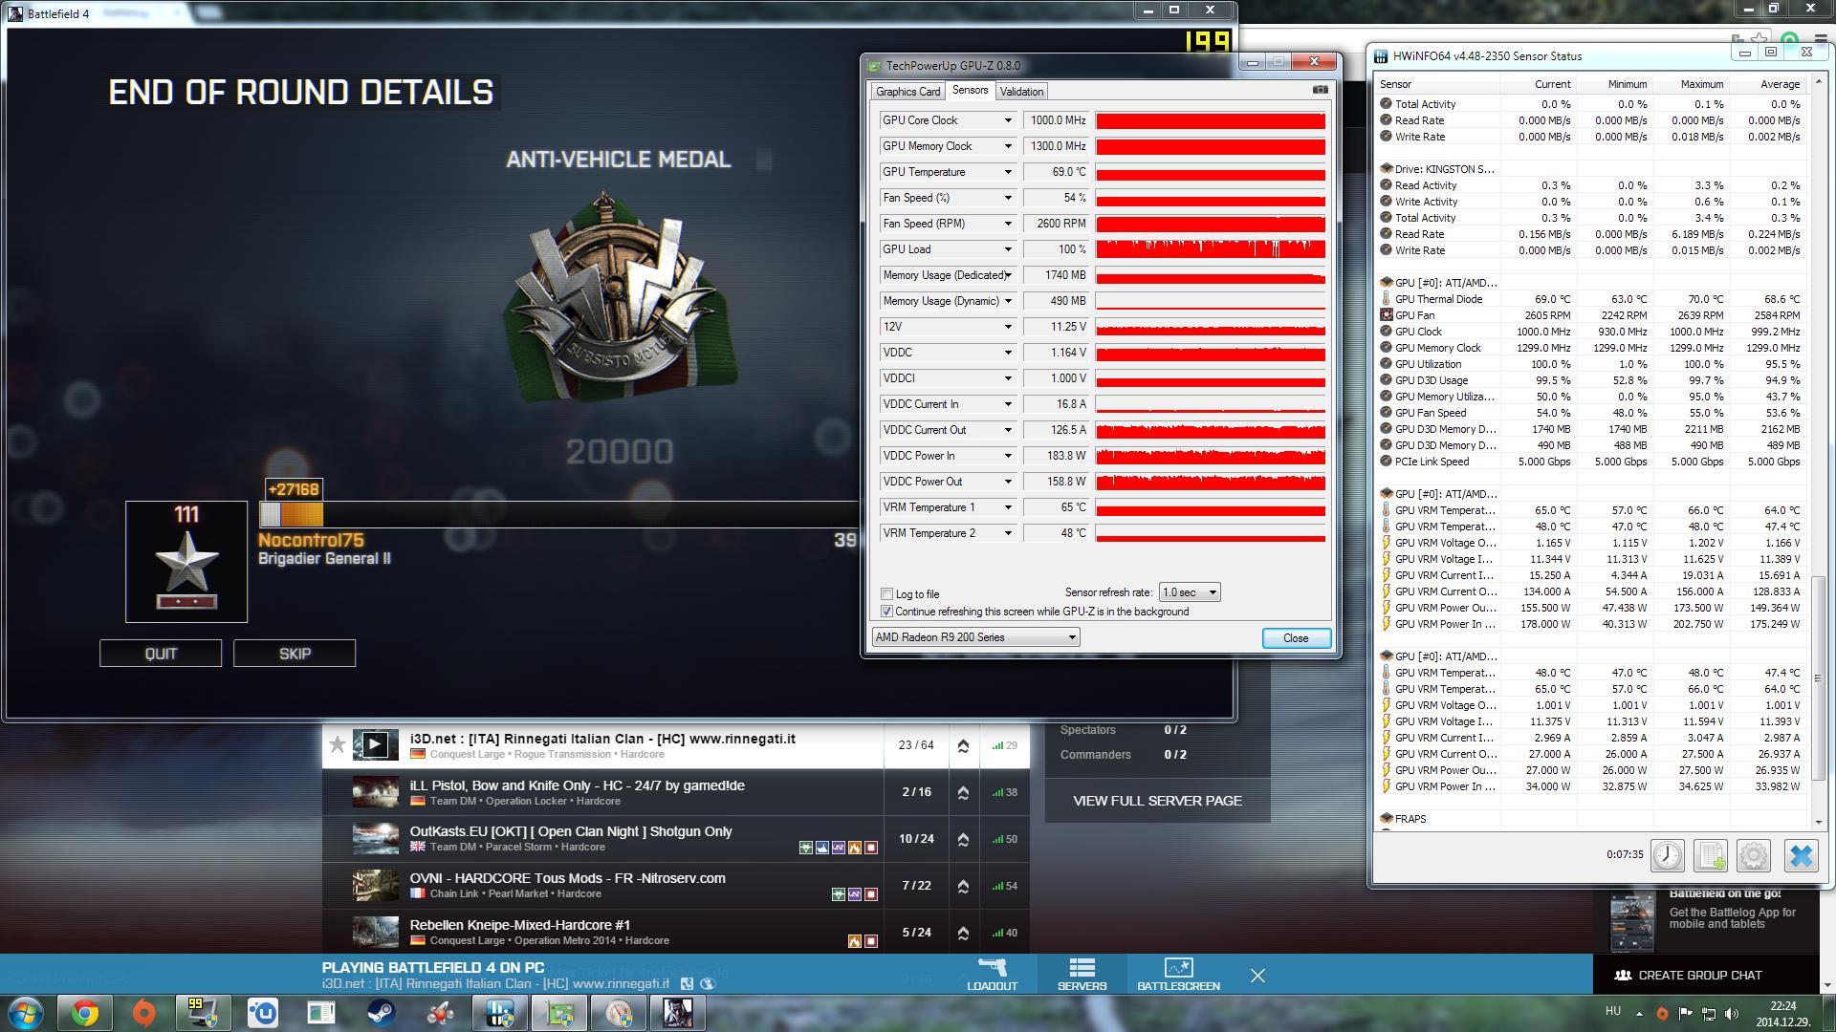Play video thumbnail of Rinnegati server
1836x1032 pixels.
click(375, 744)
